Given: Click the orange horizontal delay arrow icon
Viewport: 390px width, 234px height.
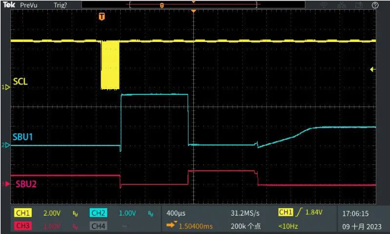Looking at the screenshot, I should (170, 224).
